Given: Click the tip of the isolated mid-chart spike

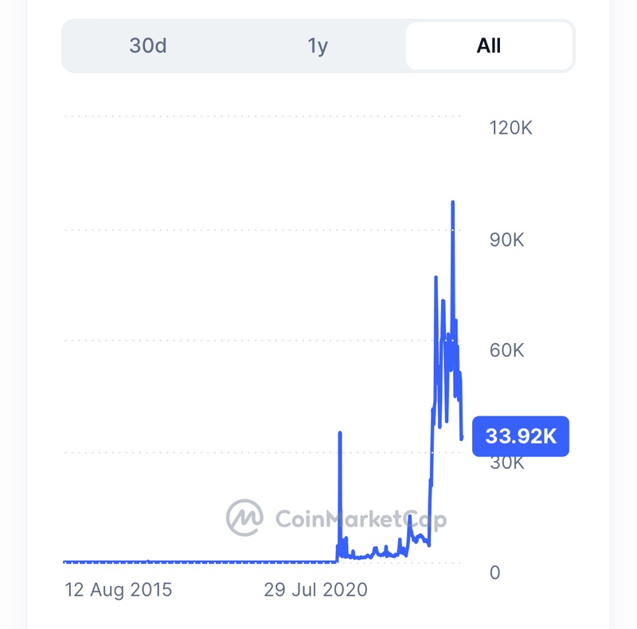Looking at the screenshot, I should (340, 433).
